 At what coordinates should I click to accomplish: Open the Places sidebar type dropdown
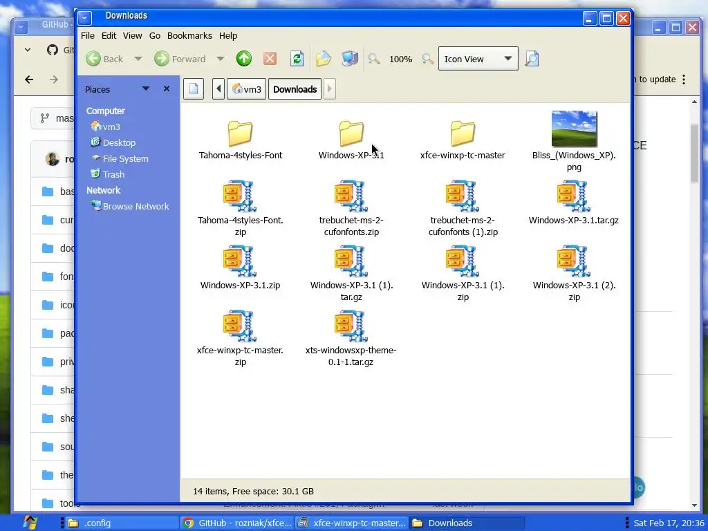click(x=145, y=89)
